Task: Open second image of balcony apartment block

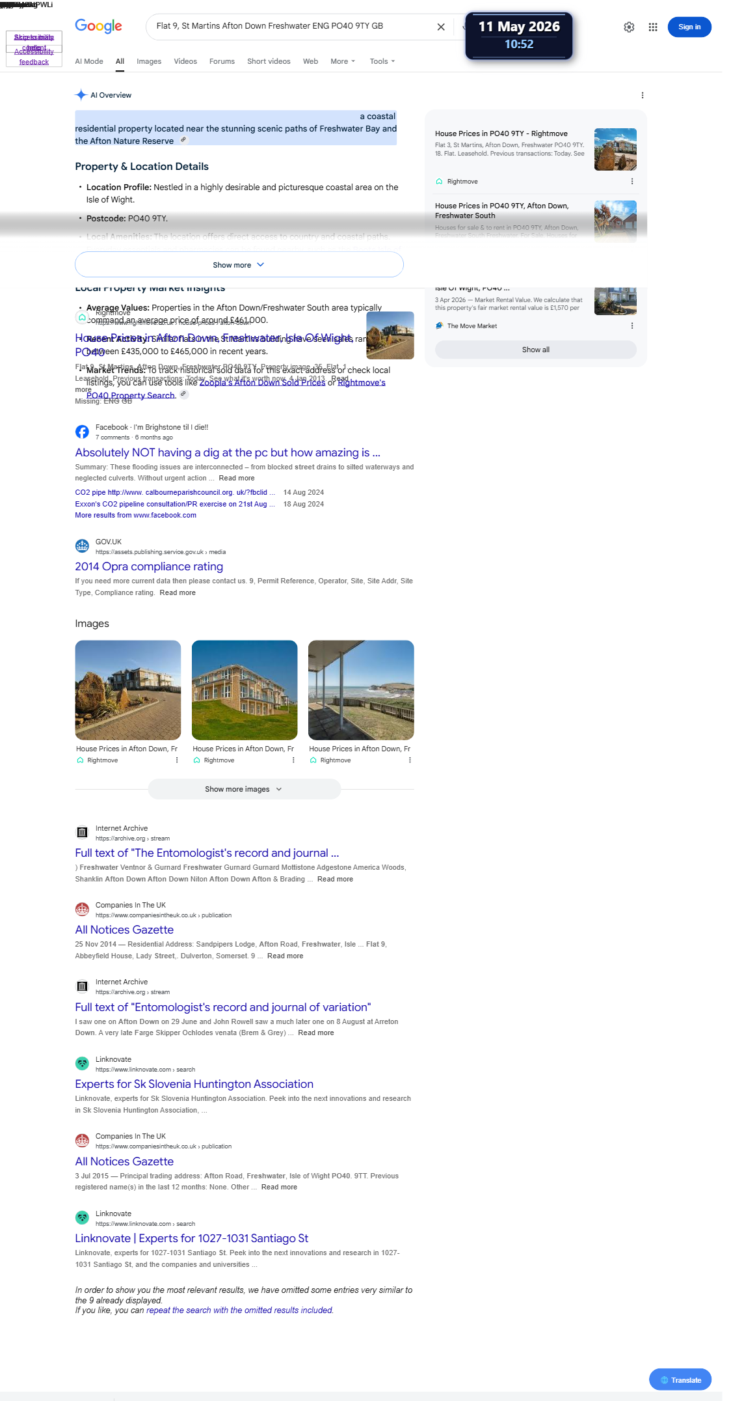Action: pos(245,690)
